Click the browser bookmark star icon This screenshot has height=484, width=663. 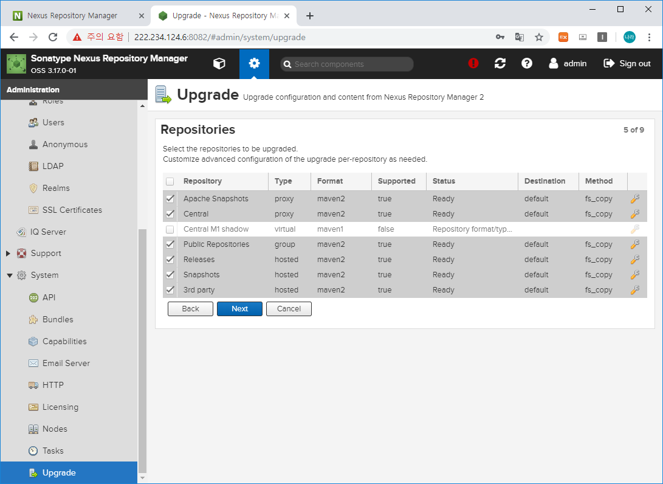pyautogui.click(x=538, y=37)
